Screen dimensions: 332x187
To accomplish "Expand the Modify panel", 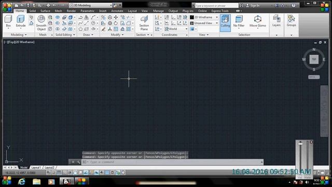I will [117, 35].
